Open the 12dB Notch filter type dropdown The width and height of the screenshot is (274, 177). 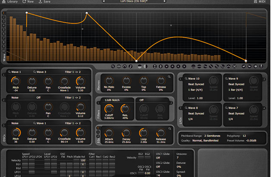tap(113, 100)
